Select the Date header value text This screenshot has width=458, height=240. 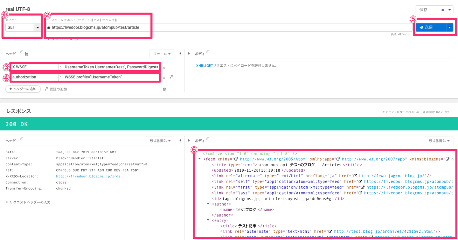[86, 152]
